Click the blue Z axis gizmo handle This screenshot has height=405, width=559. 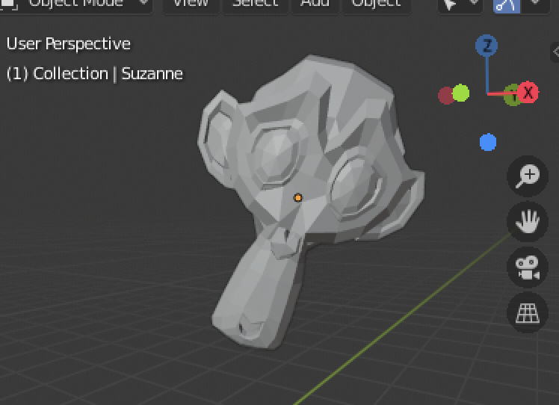pos(487,46)
